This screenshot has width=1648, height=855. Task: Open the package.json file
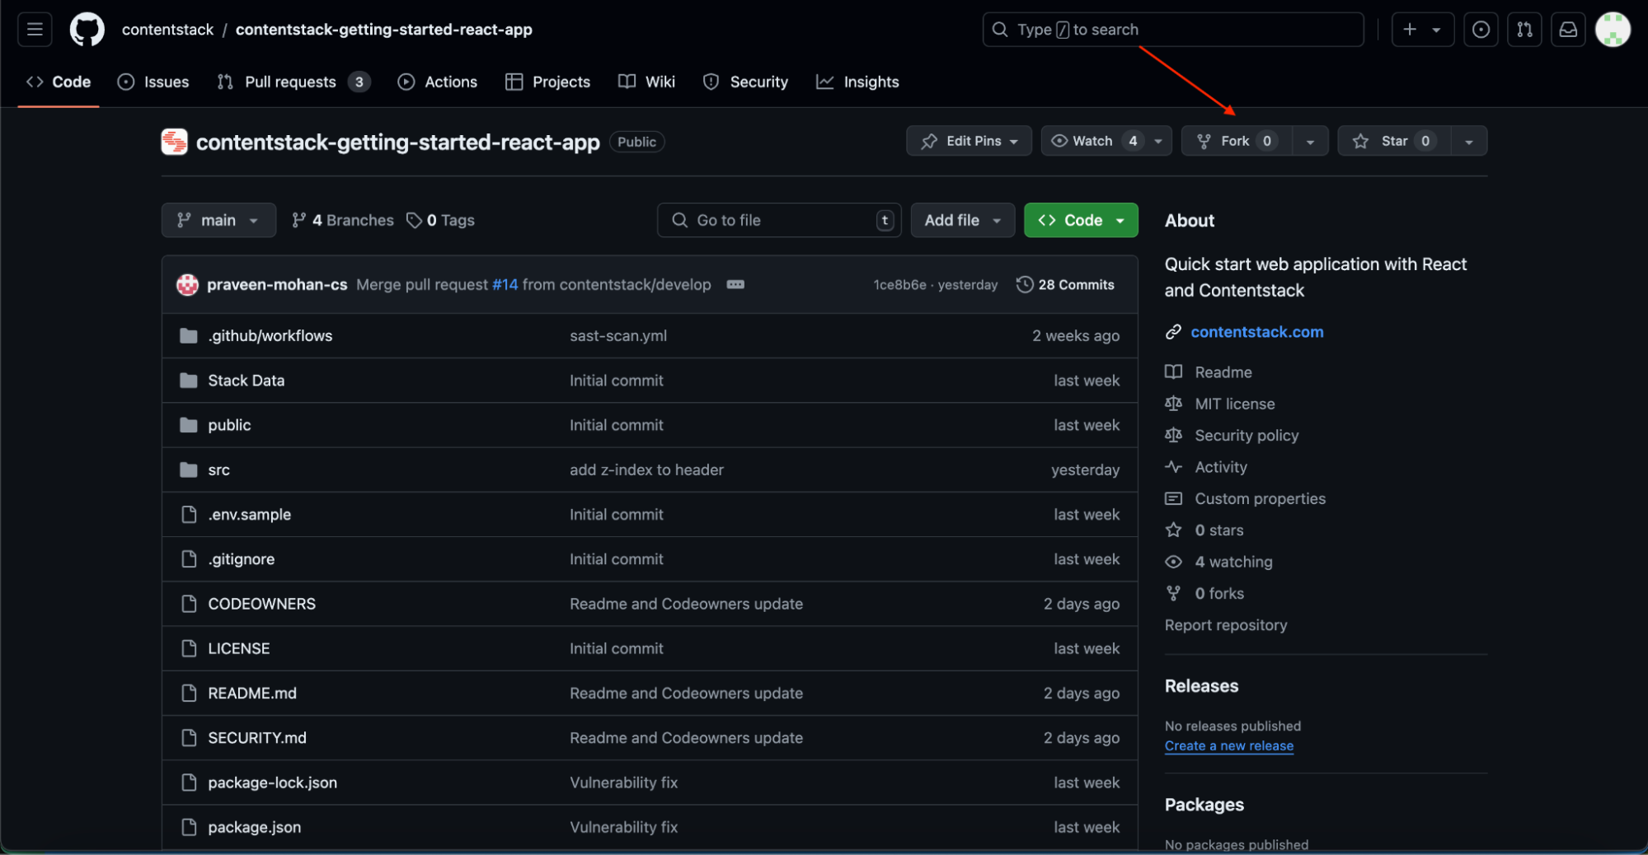point(254,827)
